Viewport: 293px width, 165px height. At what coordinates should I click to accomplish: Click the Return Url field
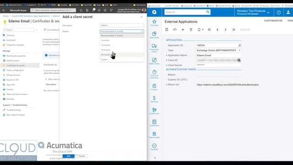[228, 85]
